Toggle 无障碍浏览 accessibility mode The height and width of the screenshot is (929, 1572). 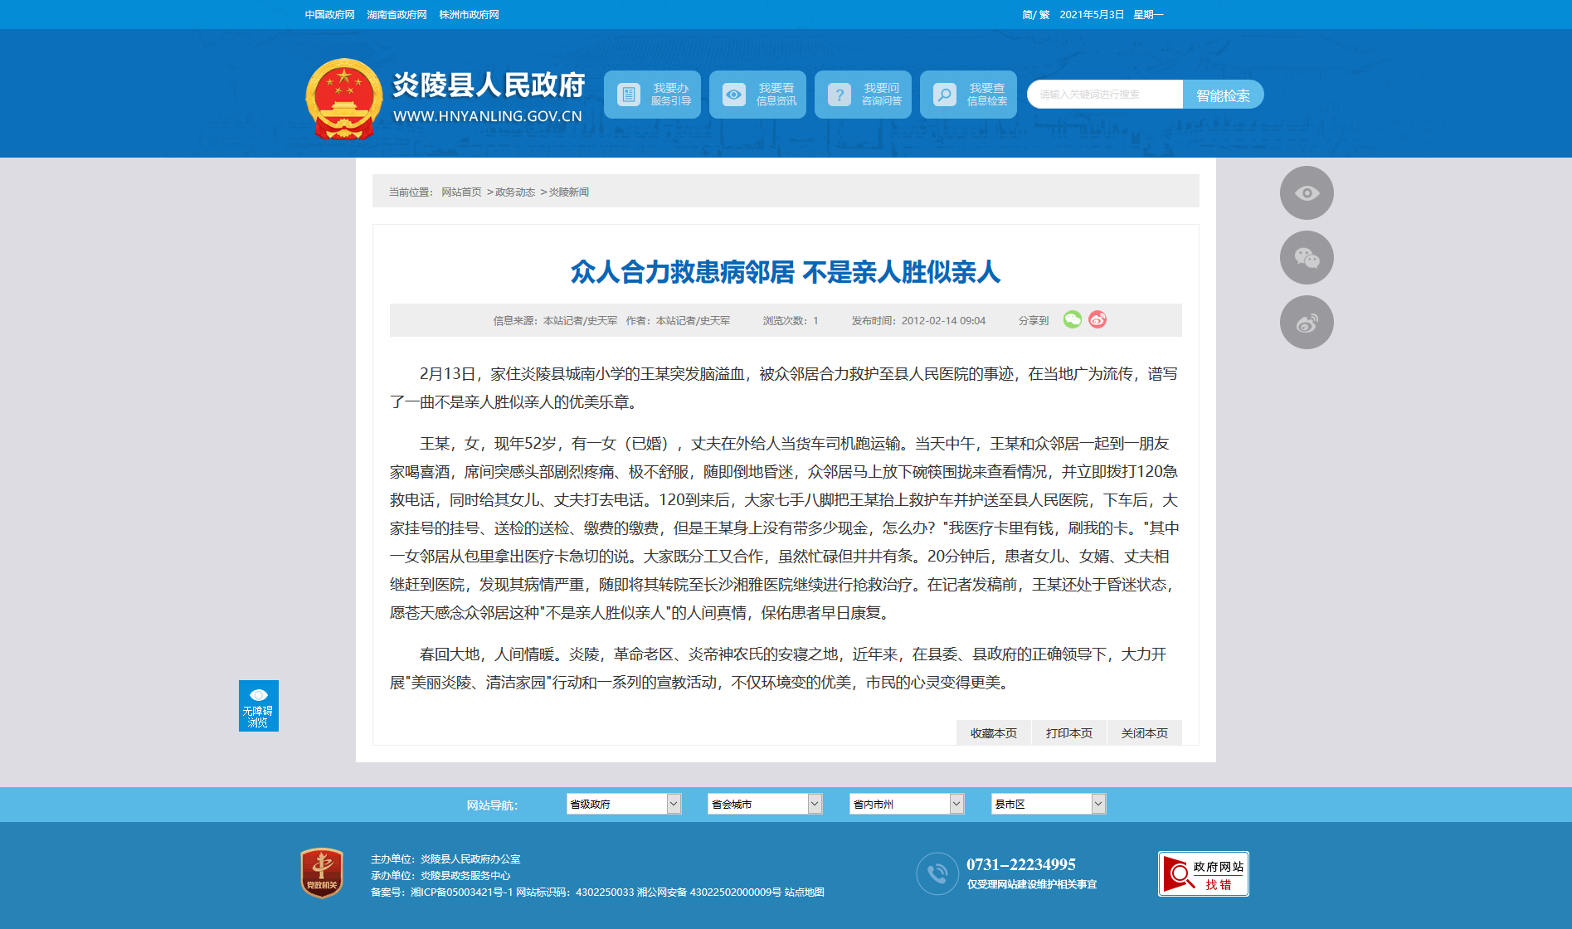(258, 706)
